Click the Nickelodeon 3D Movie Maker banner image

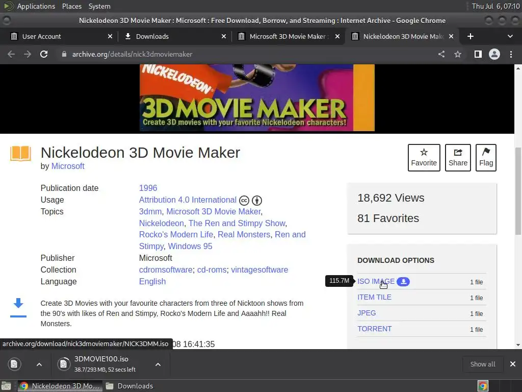(257, 97)
